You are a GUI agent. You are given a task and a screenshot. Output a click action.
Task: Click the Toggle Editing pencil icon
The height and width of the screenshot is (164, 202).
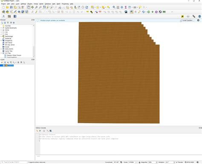[x=36, y=12]
